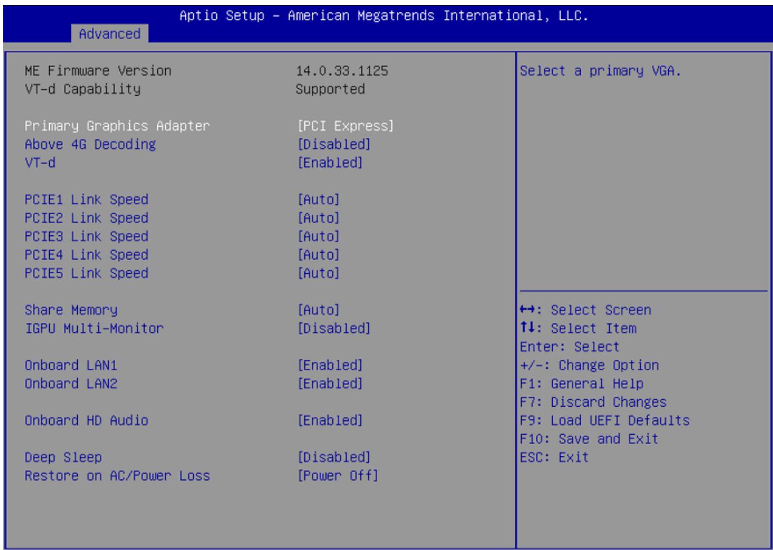Open Restore on AC/Power Loss option

(x=338, y=475)
